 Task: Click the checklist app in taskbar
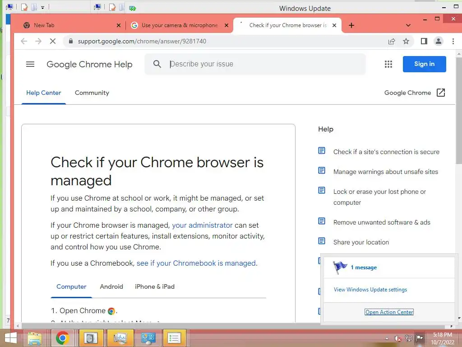pos(174,338)
